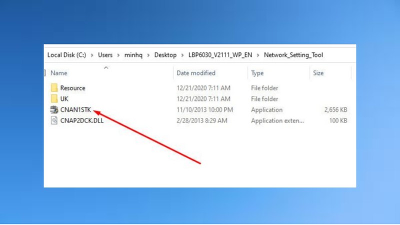The image size is (400, 225).
Task: Go to minhq folder breadcrumb
Action: (133, 55)
